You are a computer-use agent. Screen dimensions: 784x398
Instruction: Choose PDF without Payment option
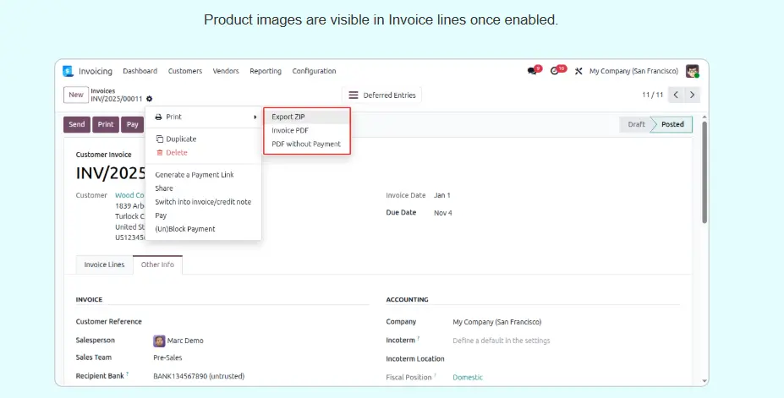click(x=306, y=144)
